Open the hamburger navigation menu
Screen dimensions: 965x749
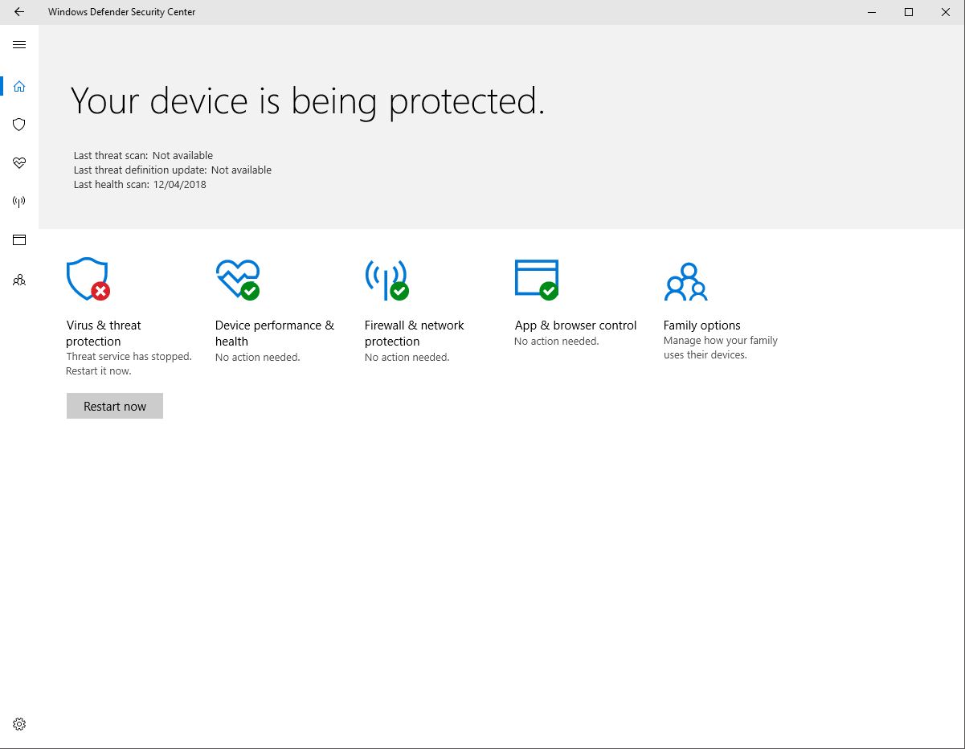19,45
